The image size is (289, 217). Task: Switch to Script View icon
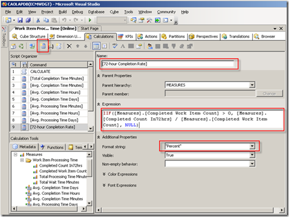104,46
